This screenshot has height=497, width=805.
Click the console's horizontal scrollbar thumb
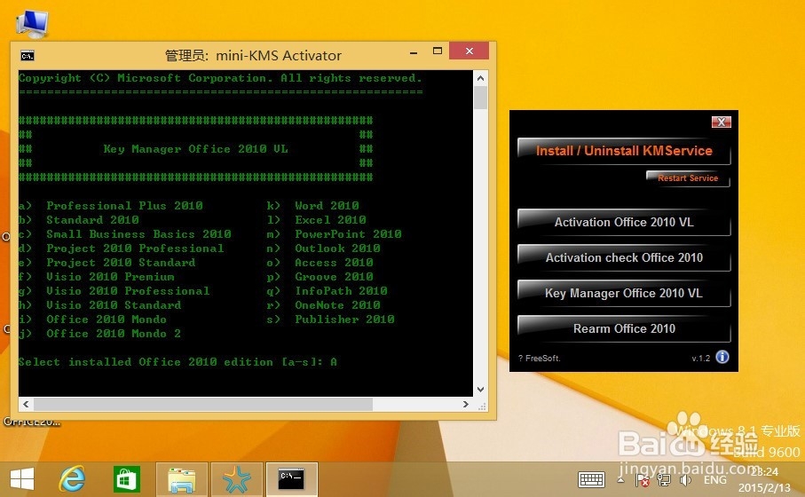coord(202,404)
